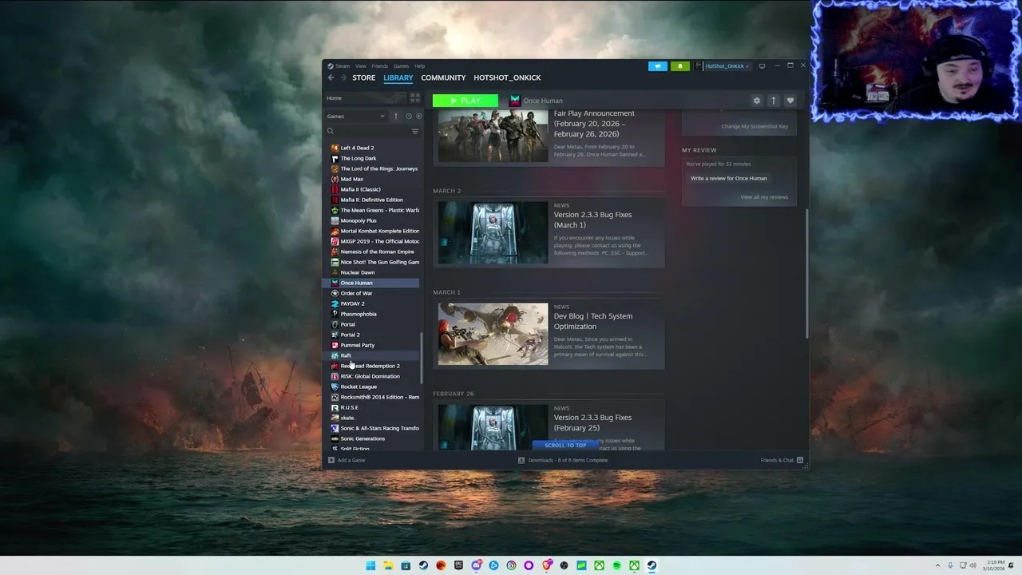Open the advanced filter options icon beside search

(414, 131)
